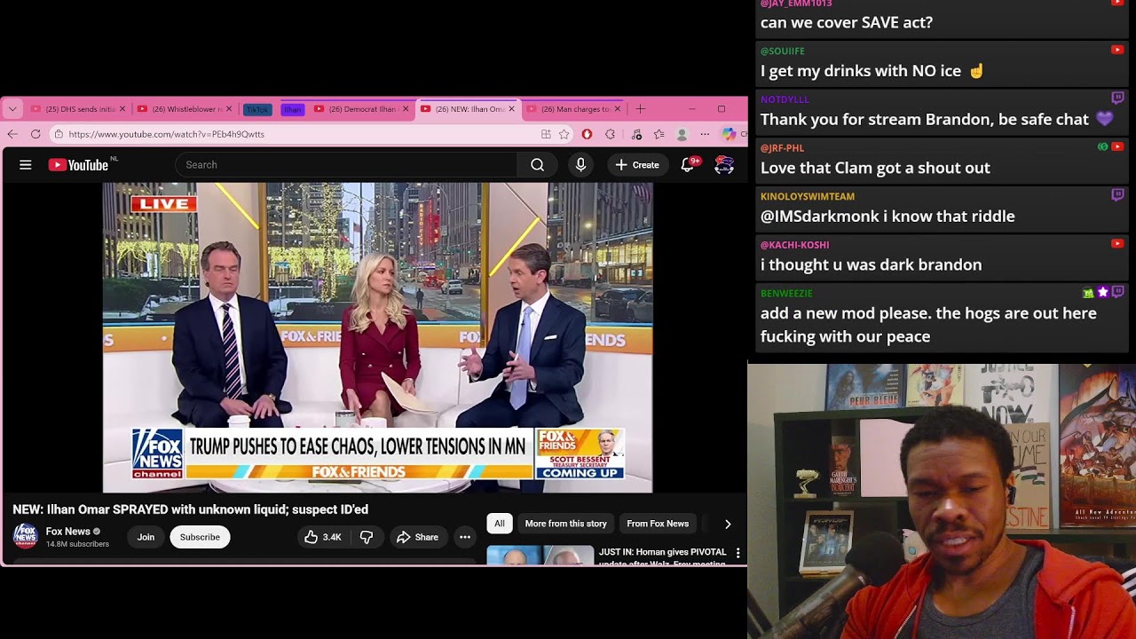Close the active 'NEW: Ilhan Omar' tab
This screenshot has height=639, width=1136.
(x=511, y=109)
